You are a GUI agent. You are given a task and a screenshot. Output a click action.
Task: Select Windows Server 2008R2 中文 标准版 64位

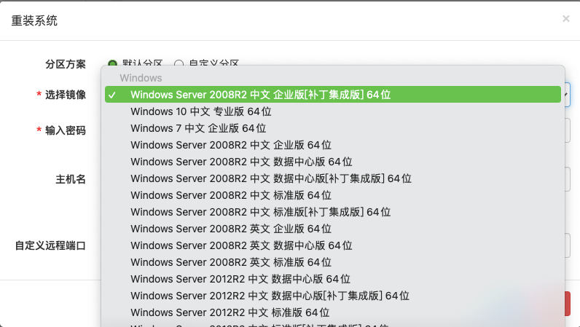[333, 195]
